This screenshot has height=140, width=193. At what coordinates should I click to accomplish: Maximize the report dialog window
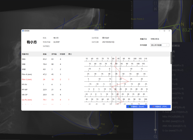[164, 31]
